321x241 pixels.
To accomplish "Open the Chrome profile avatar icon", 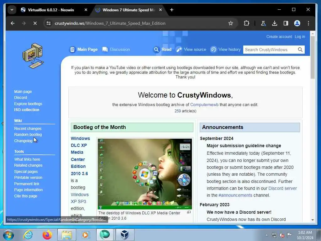I will [x=297, y=23].
